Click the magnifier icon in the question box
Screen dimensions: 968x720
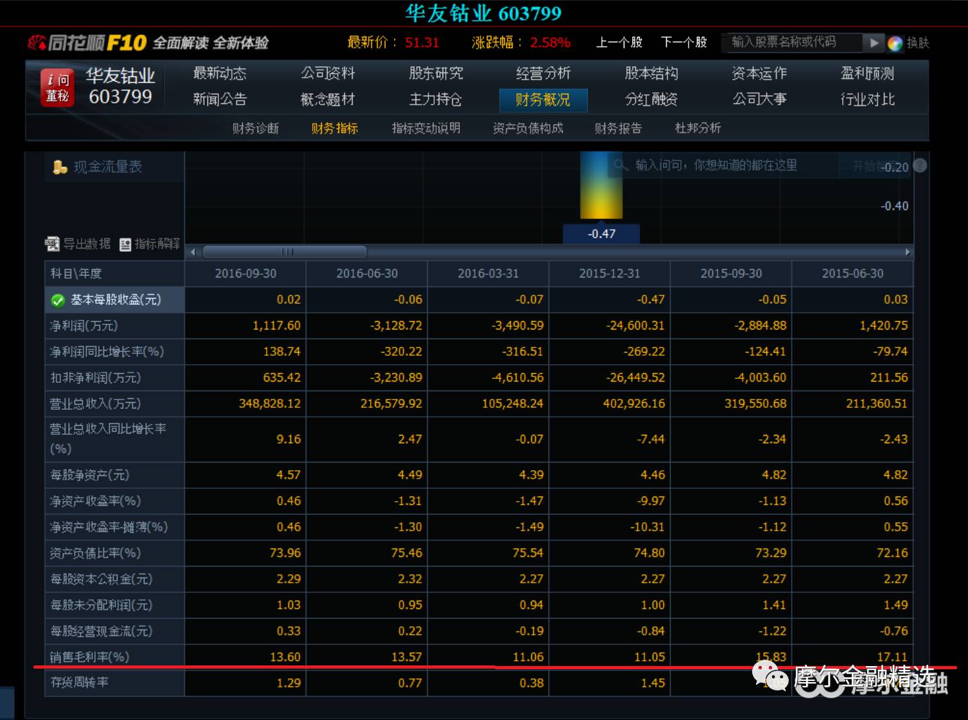click(x=620, y=165)
